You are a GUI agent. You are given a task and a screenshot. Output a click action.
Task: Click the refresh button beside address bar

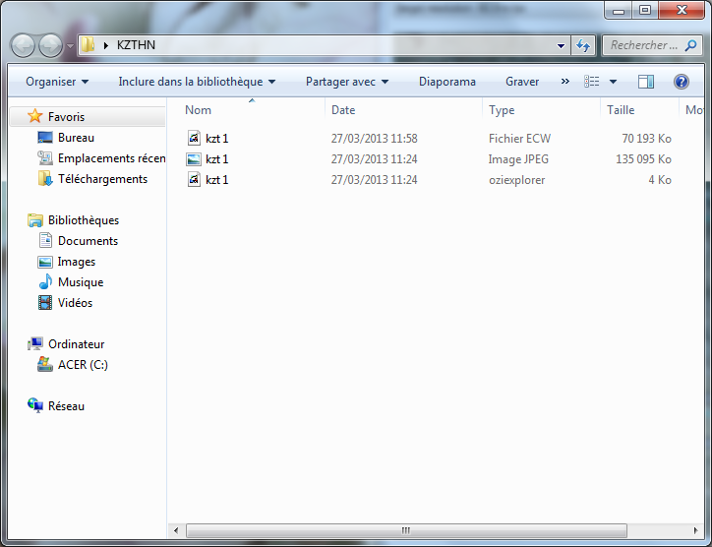pos(583,45)
